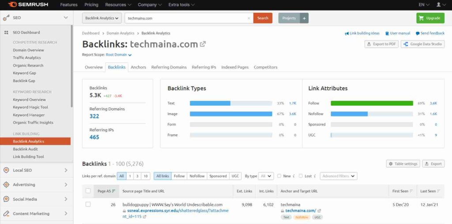Image resolution: width=452 pixels, height=224 pixels.
Task: Open the Backlink Analytics tool dropdown
Action: (102, 18)
